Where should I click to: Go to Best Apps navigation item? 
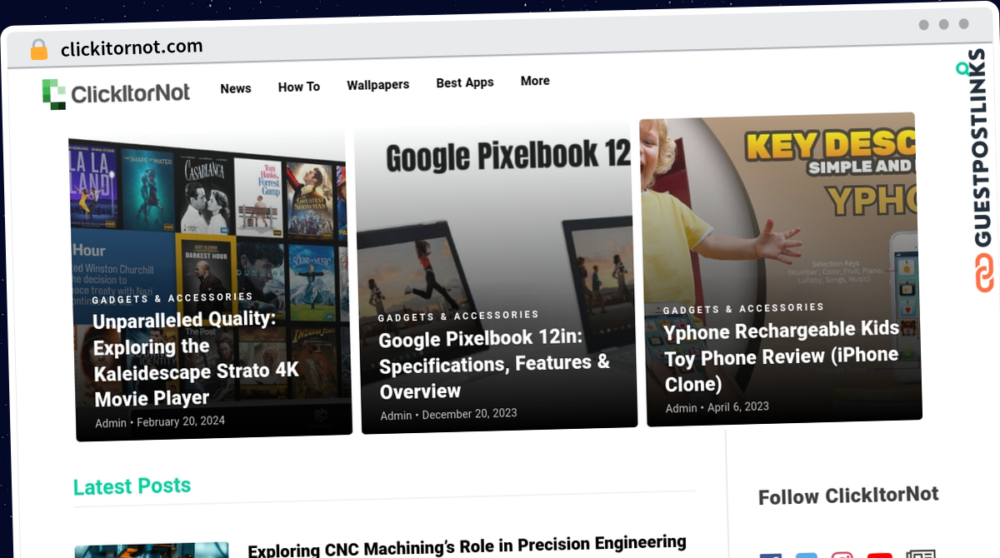tap(465, 82)
